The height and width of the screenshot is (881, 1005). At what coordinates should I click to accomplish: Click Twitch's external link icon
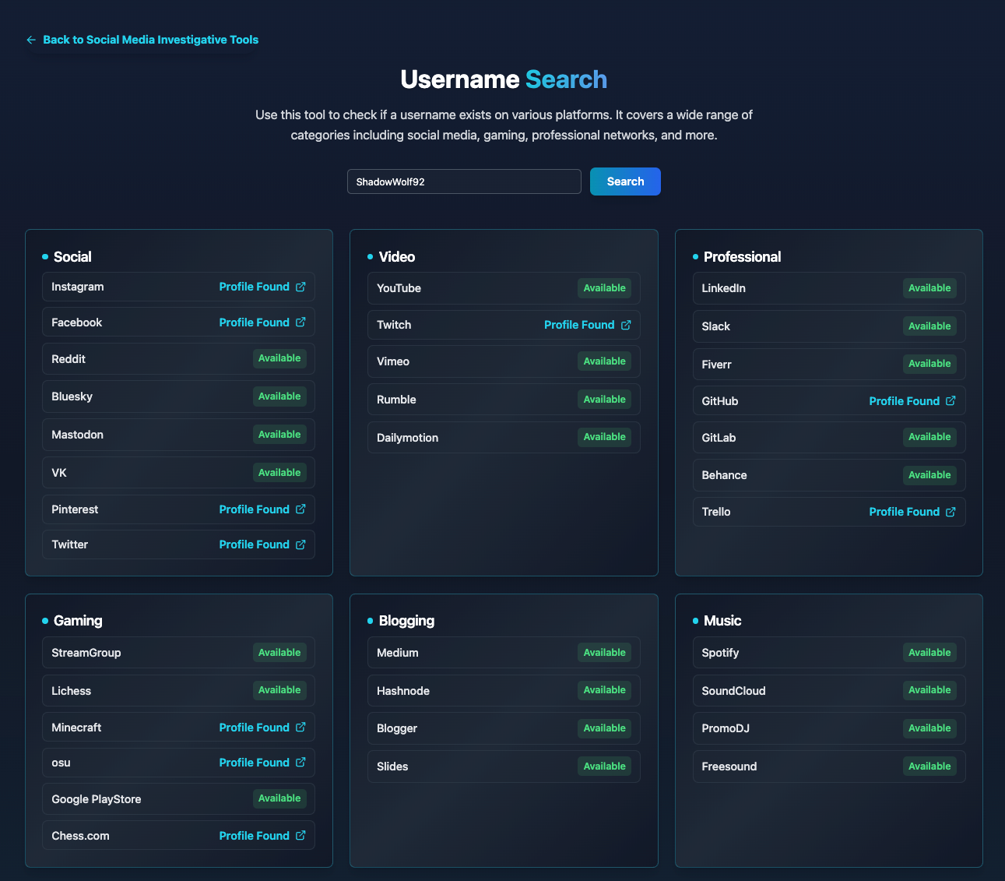pos(626,325)
